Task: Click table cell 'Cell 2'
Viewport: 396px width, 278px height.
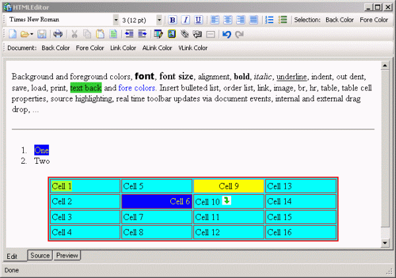Action: [85, 201]
